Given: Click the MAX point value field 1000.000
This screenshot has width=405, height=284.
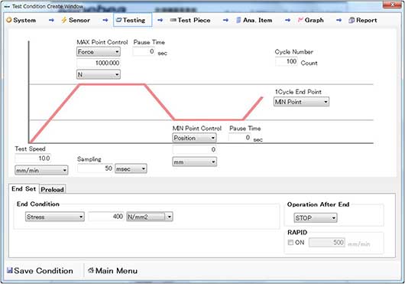Looking at the screenshot, I should click(99, 63).
